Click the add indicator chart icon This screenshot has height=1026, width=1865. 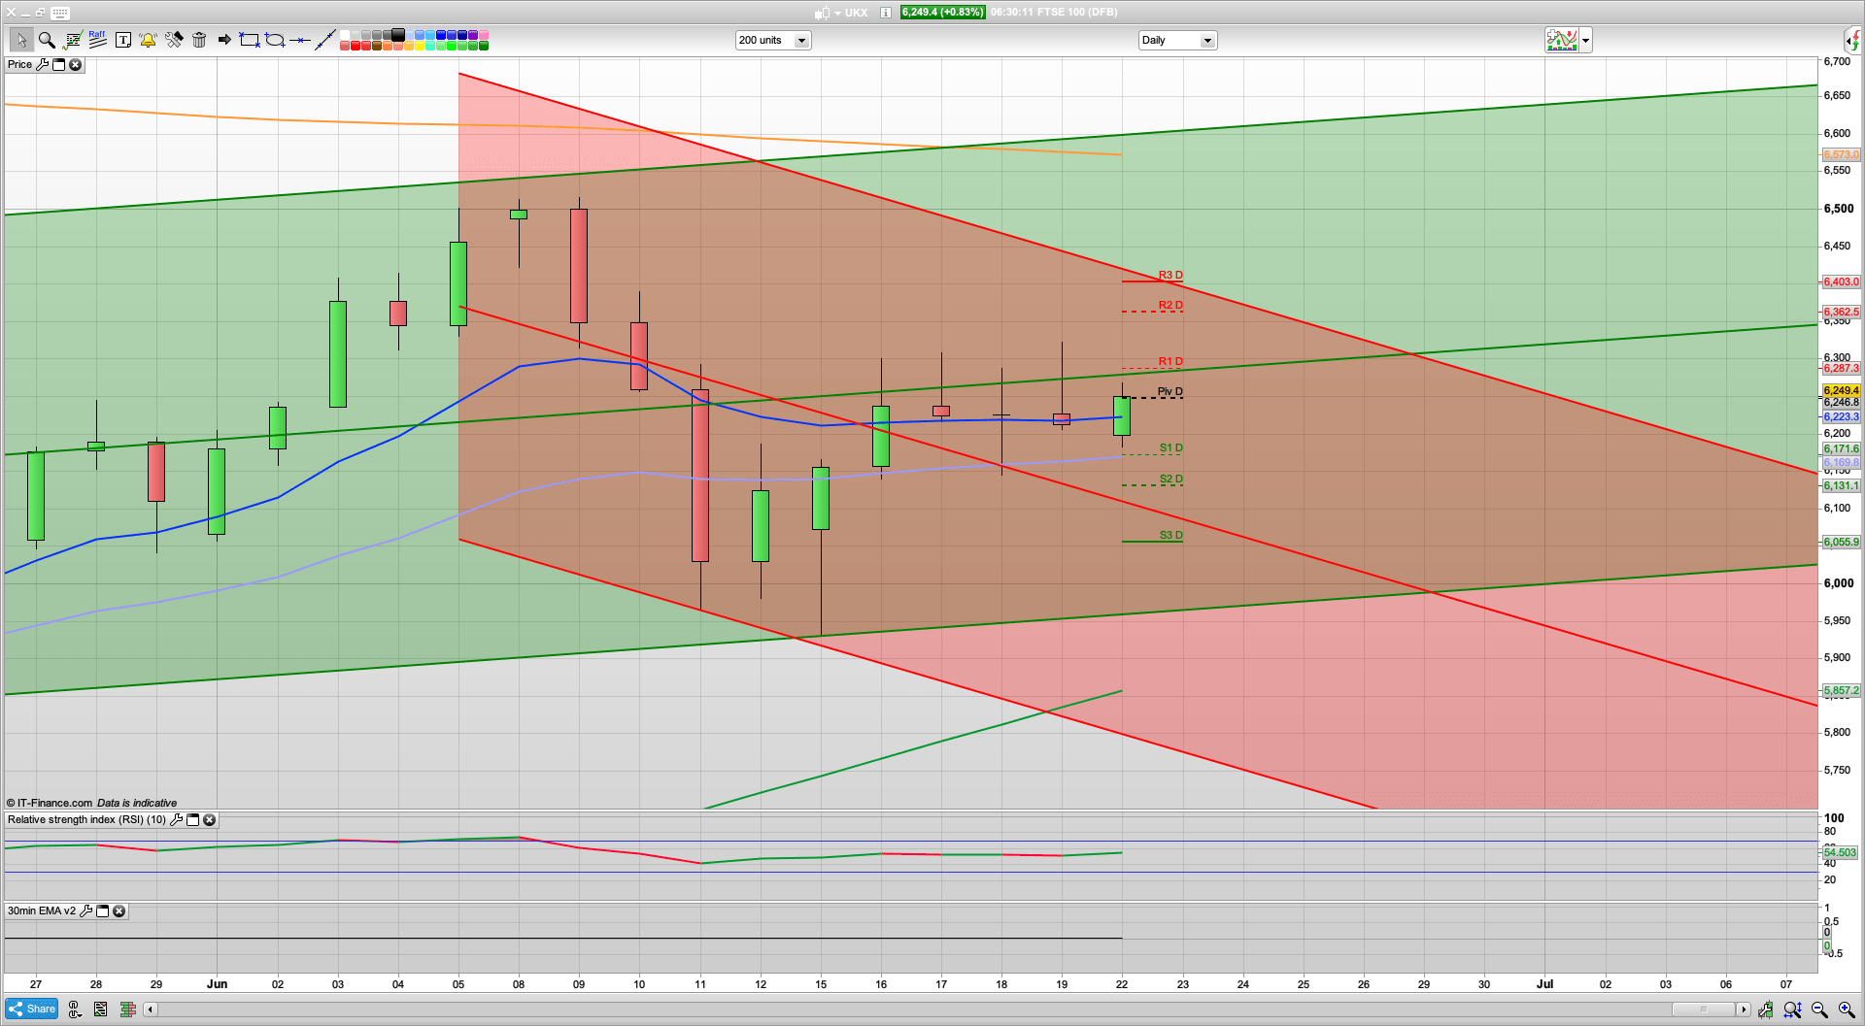click(1562, 40)
